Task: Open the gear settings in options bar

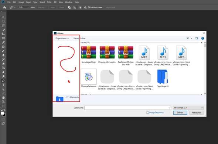Action: pyautogui.click(x=85, y=7)
